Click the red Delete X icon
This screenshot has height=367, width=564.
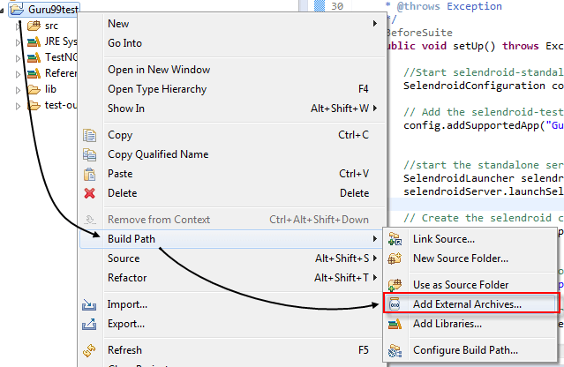(89, 193)
